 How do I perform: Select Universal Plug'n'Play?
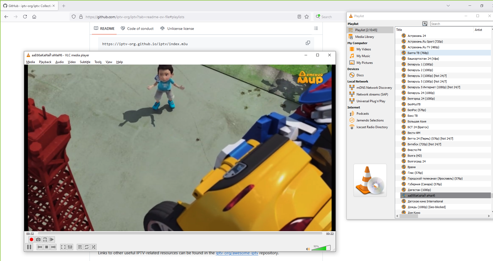pos(370,101)
